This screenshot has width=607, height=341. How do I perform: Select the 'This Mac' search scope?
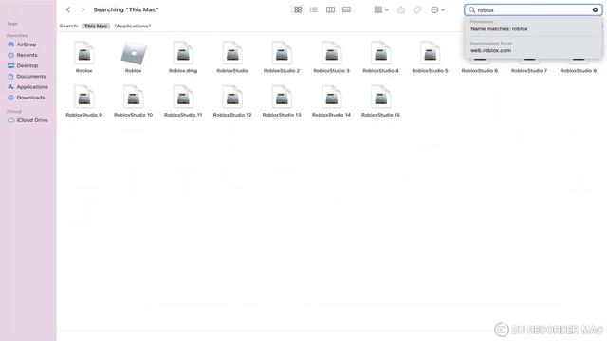96,26
